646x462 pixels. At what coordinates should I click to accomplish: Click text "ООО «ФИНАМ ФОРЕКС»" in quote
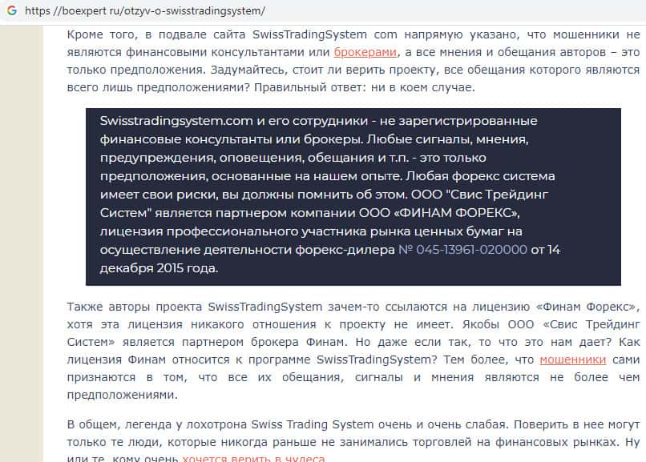pyautogui.click(x=438, y=213)
